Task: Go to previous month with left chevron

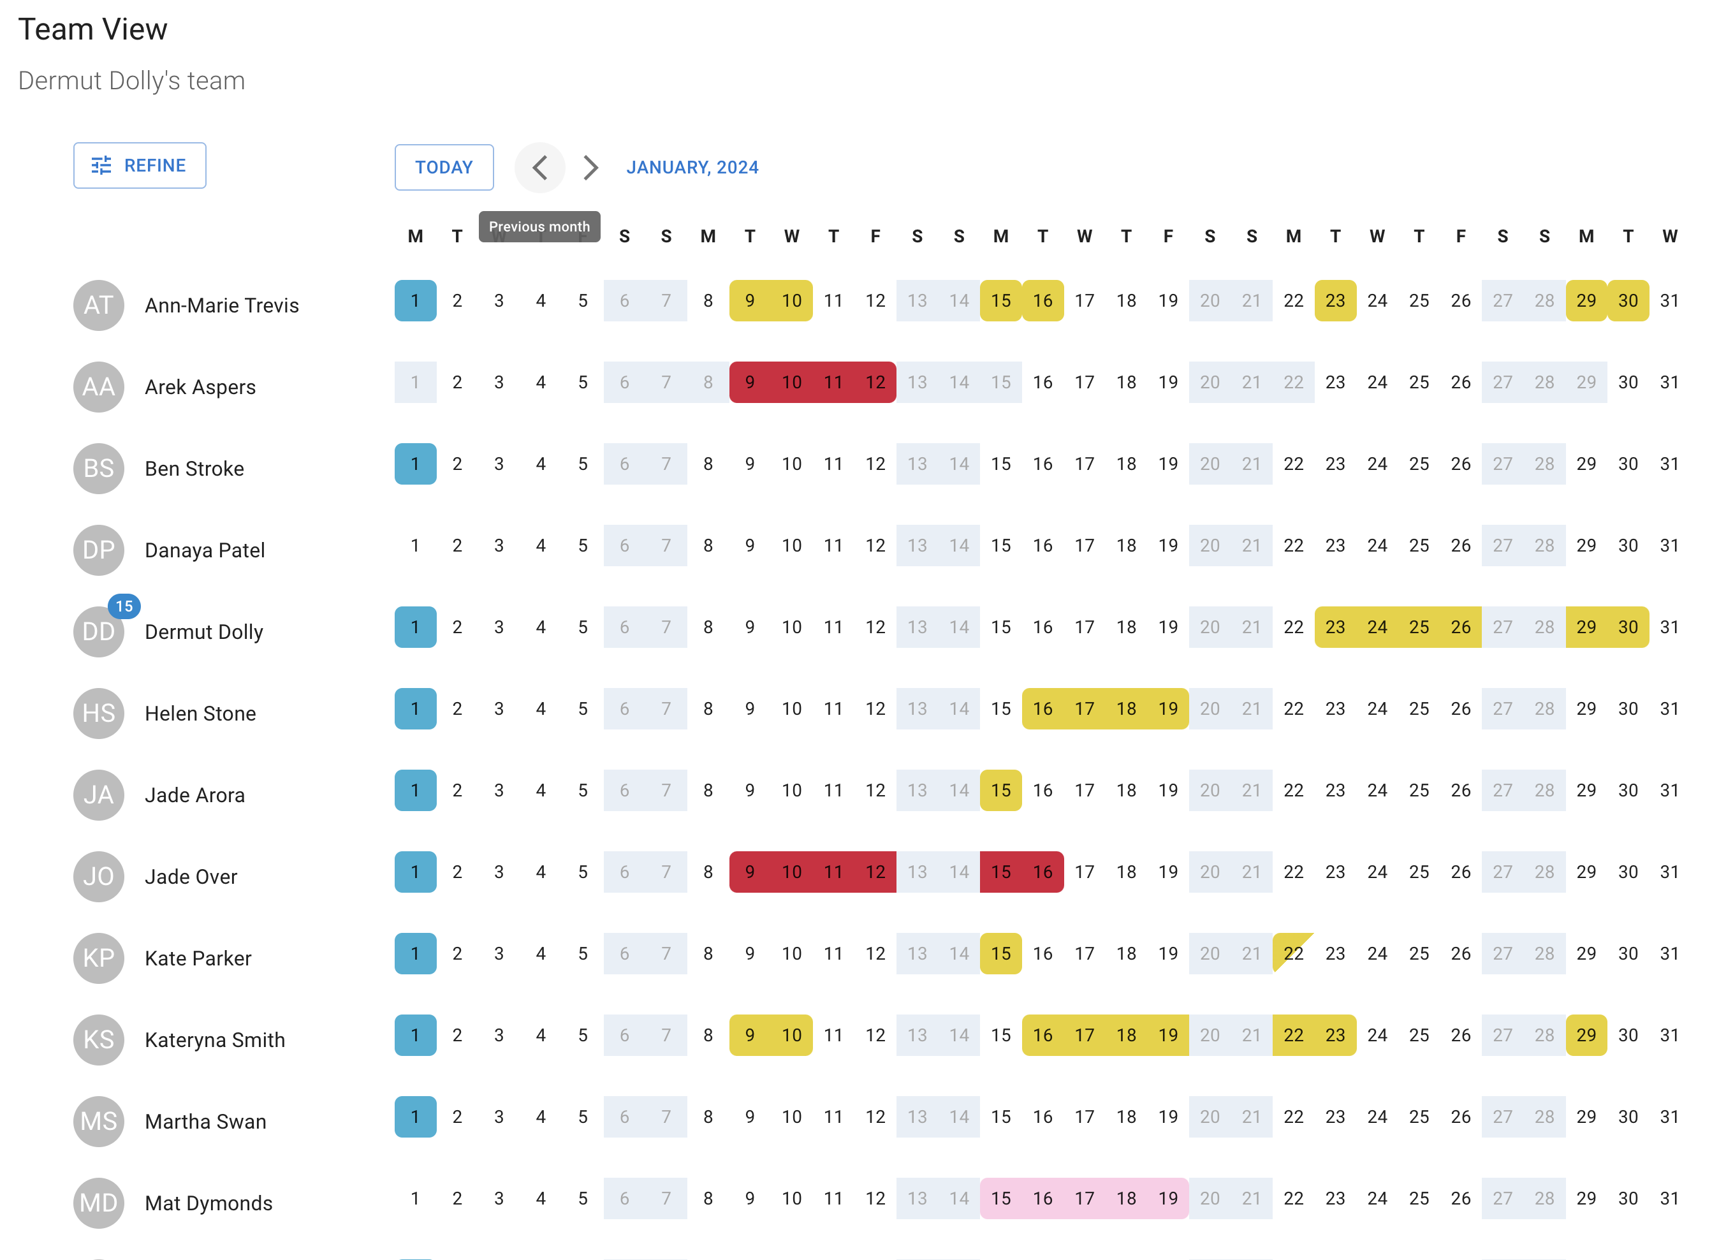Action: (x=540, y=167)
